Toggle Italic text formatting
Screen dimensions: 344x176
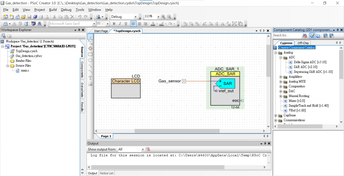pyautogui.click(x=120, y=24)
